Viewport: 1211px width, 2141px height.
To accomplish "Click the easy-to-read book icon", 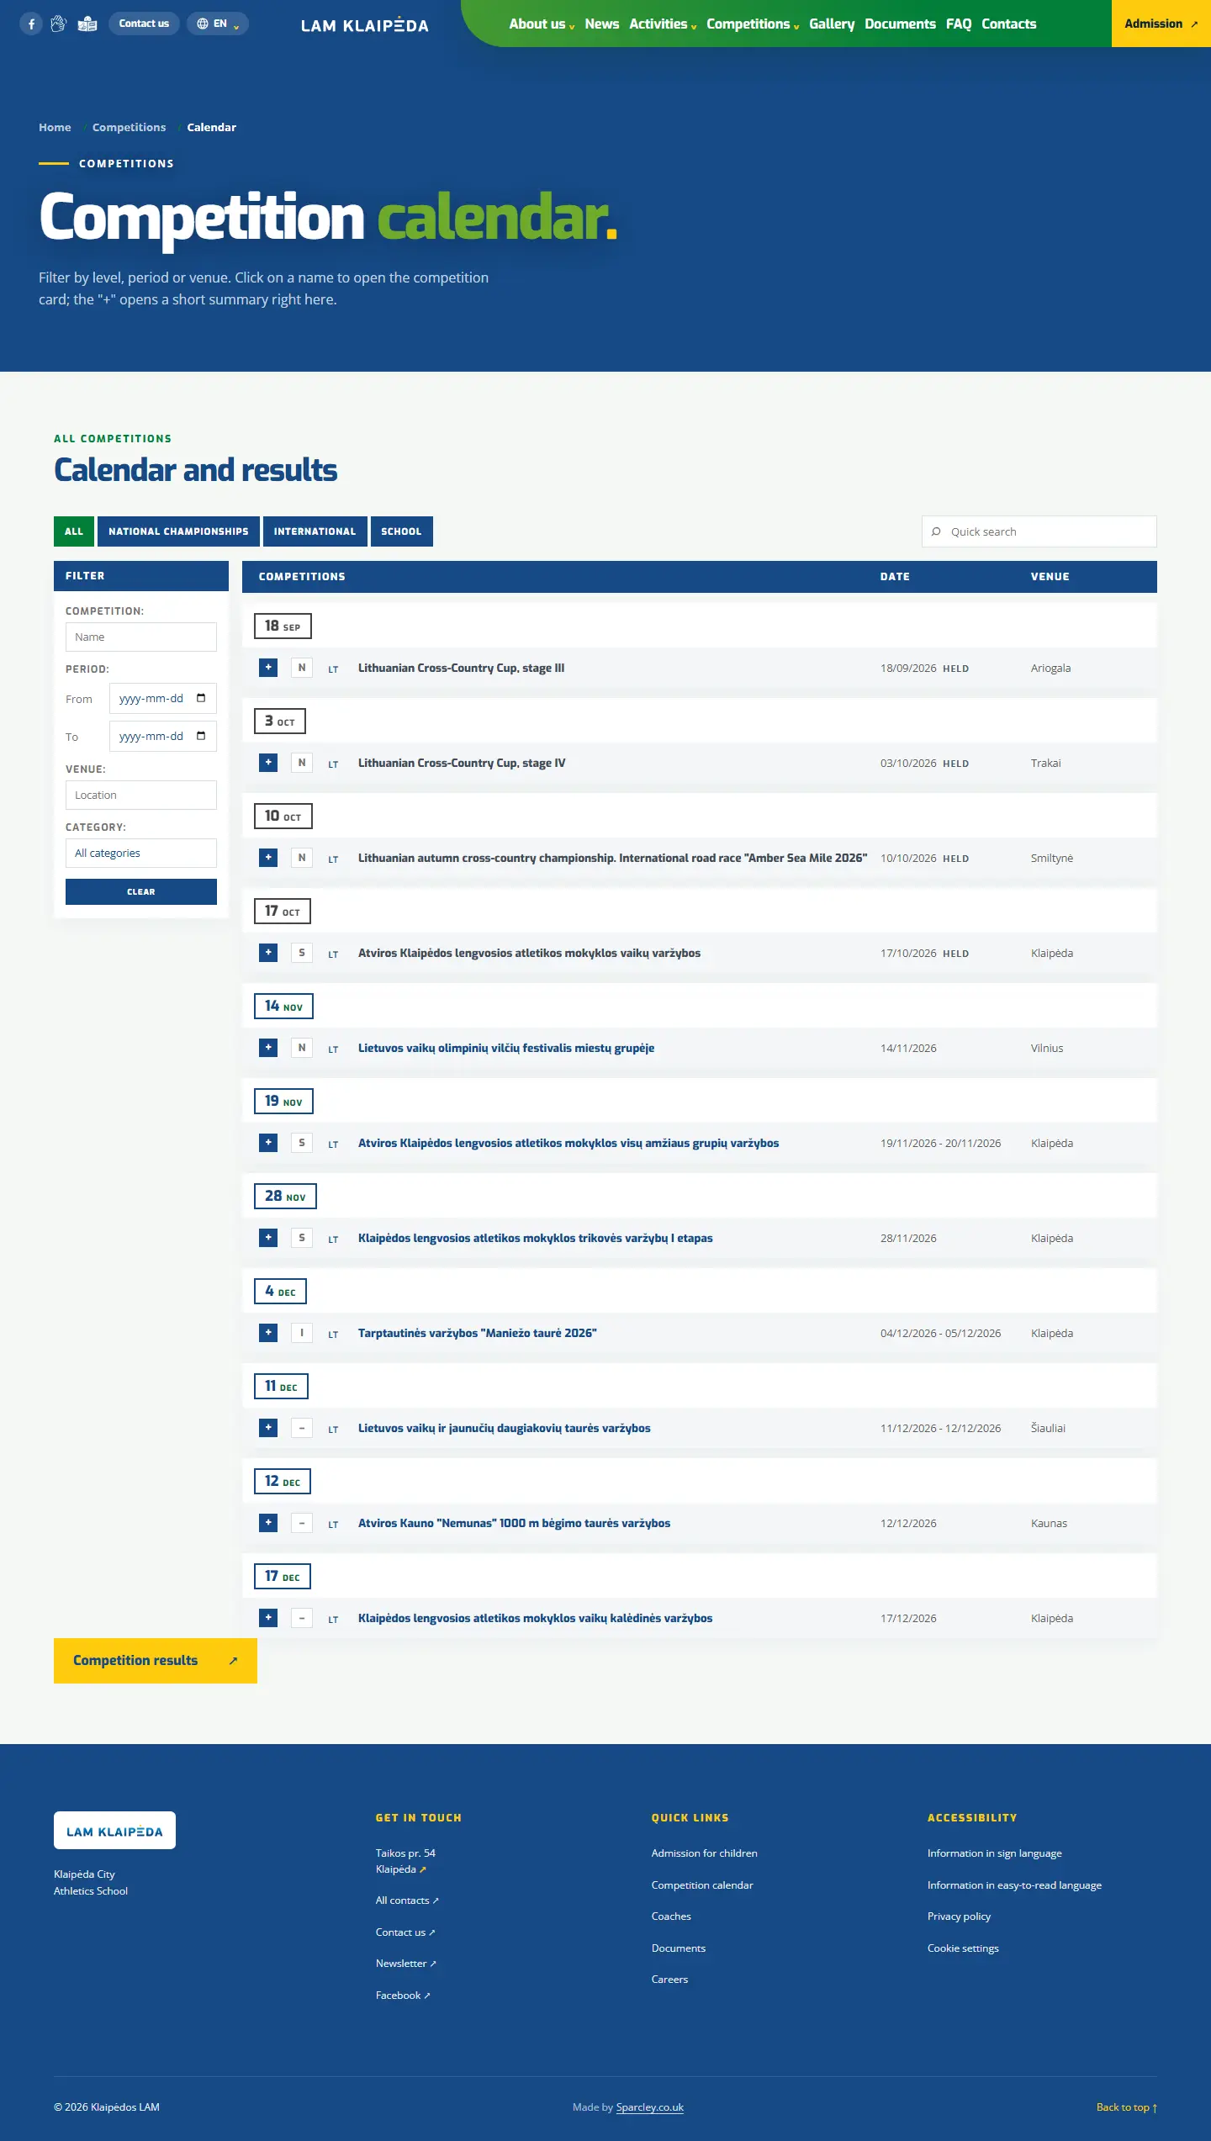I will point(87,24).
